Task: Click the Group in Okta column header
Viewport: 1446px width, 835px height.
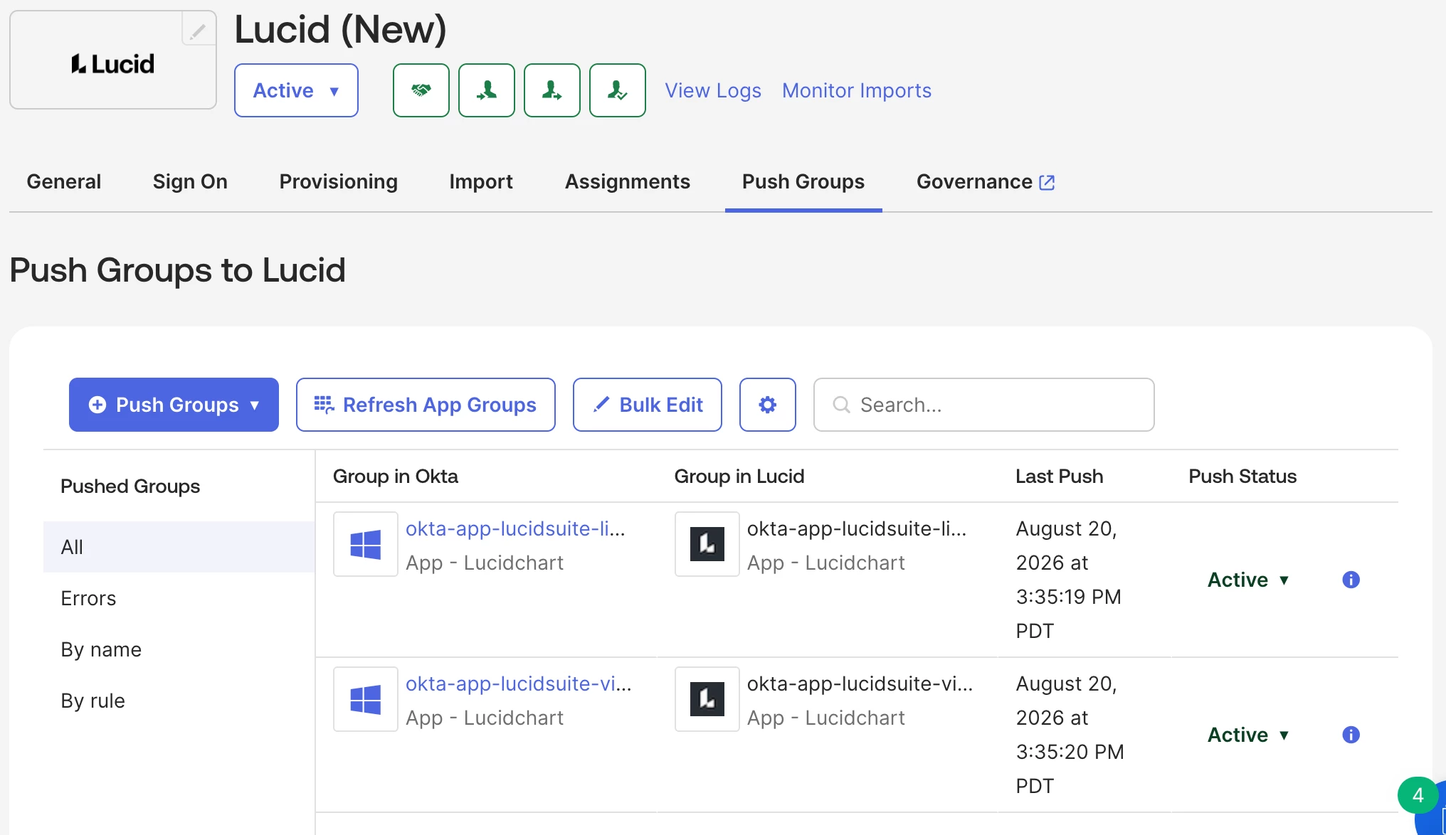Action: (396, 476)
